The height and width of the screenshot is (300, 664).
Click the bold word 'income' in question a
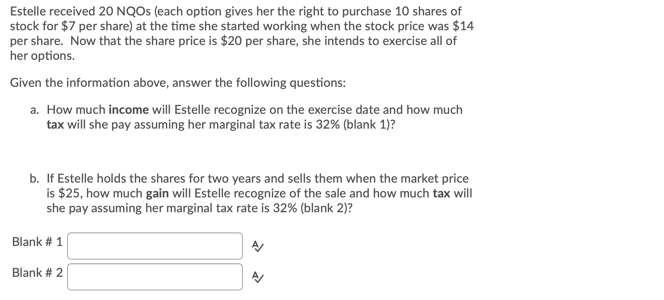pos(129,110)
